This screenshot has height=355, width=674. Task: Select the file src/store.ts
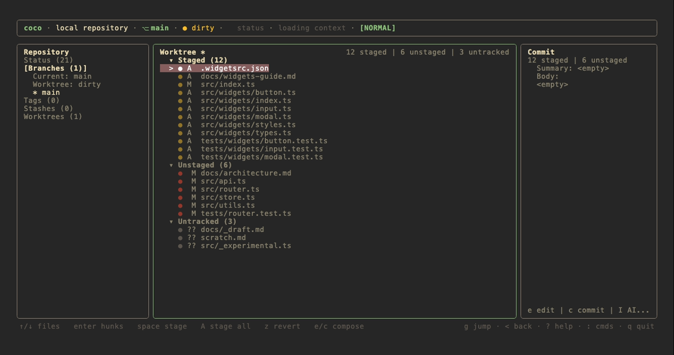228,198
